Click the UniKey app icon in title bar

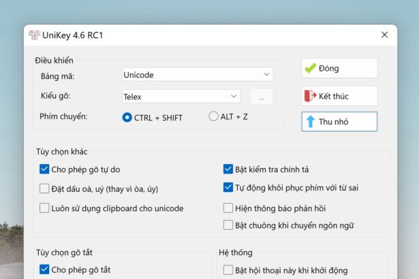34,35
